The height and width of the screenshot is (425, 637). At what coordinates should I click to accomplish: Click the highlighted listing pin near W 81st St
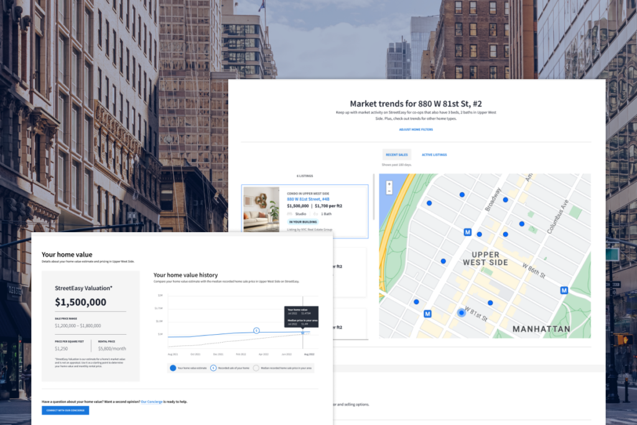[461, 312]
